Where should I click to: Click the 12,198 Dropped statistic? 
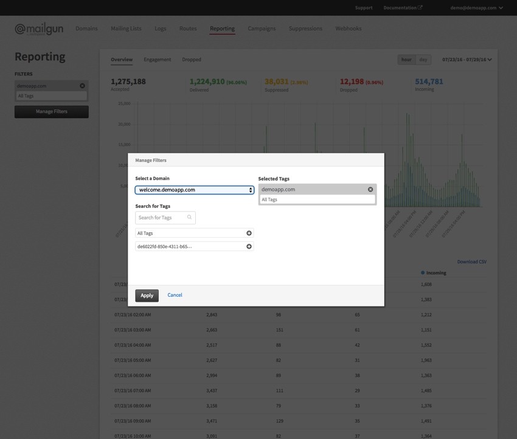click(361, 85)
